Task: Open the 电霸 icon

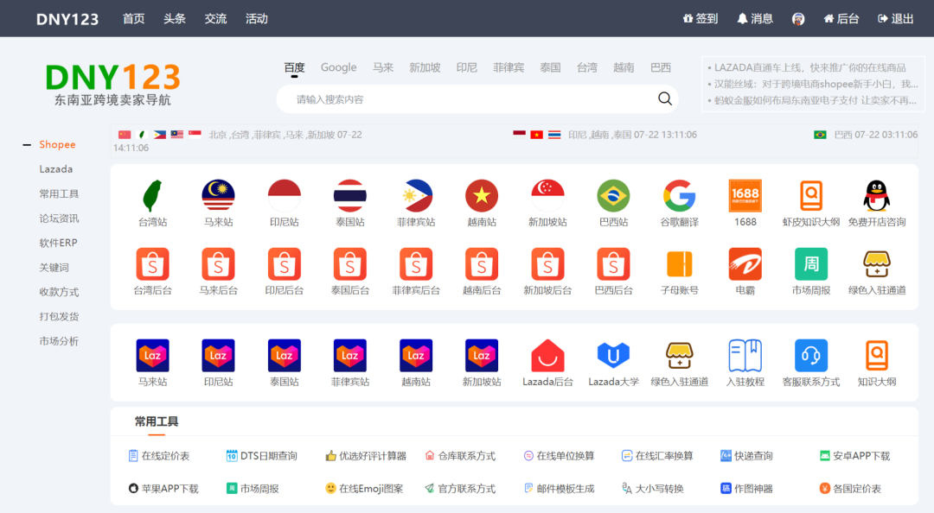Action: pos(745,264)
